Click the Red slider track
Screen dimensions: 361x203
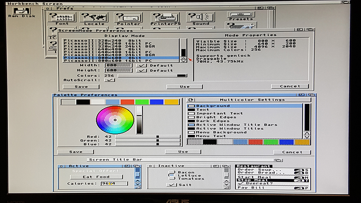pyautogui.click(x=148, y=137)
